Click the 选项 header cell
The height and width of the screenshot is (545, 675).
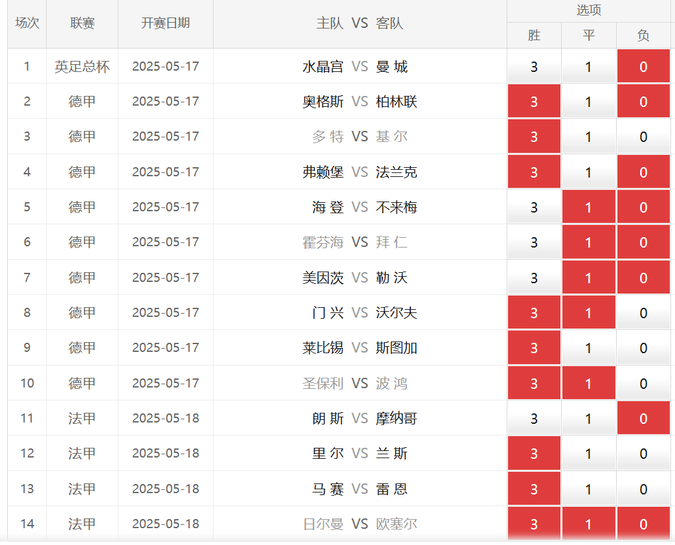[588, 10]
